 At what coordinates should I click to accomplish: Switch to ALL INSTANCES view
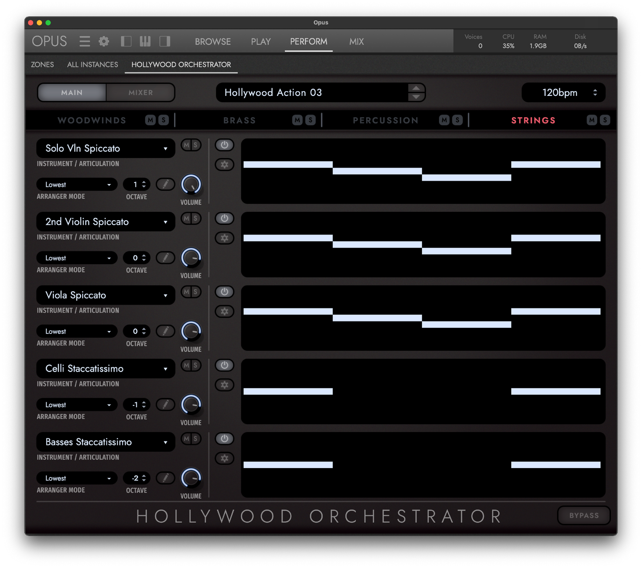92,64
